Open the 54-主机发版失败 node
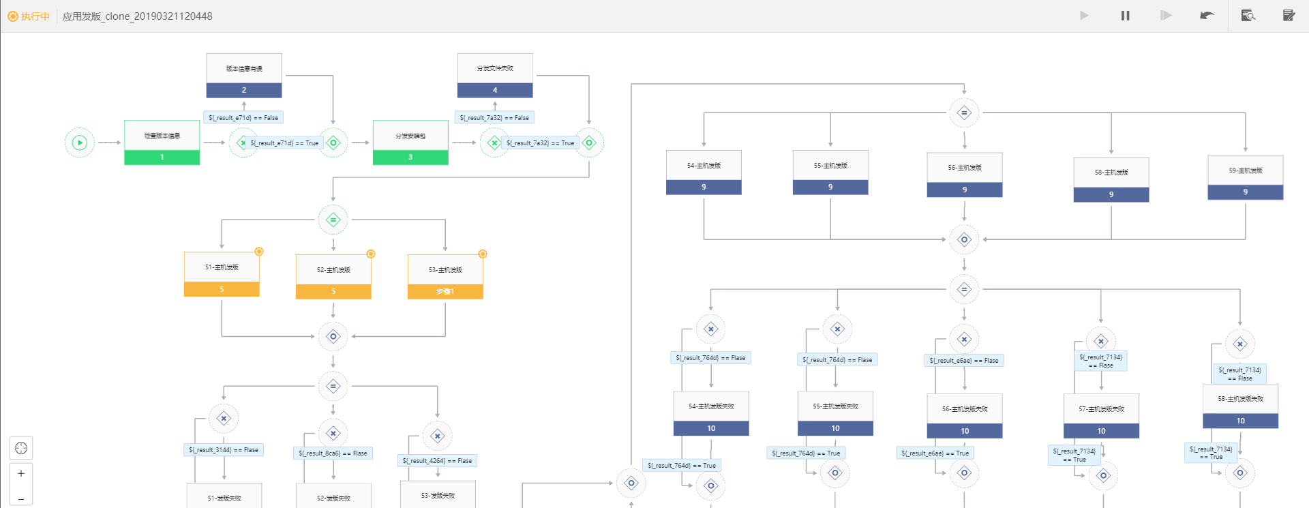The image size is (1309, 508). 711,413
